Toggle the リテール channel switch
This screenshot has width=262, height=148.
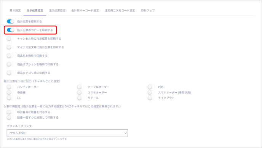point(81,98)
